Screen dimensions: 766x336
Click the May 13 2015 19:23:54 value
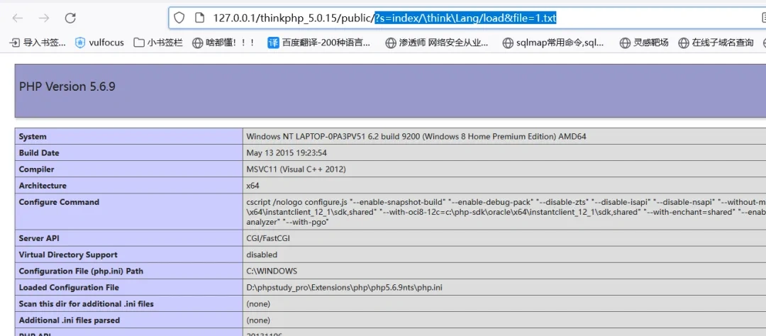coord(287,153)
